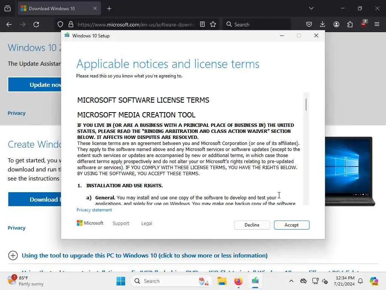Go back in Firefox
386x290 pixels.
click(x=9, y=25)
